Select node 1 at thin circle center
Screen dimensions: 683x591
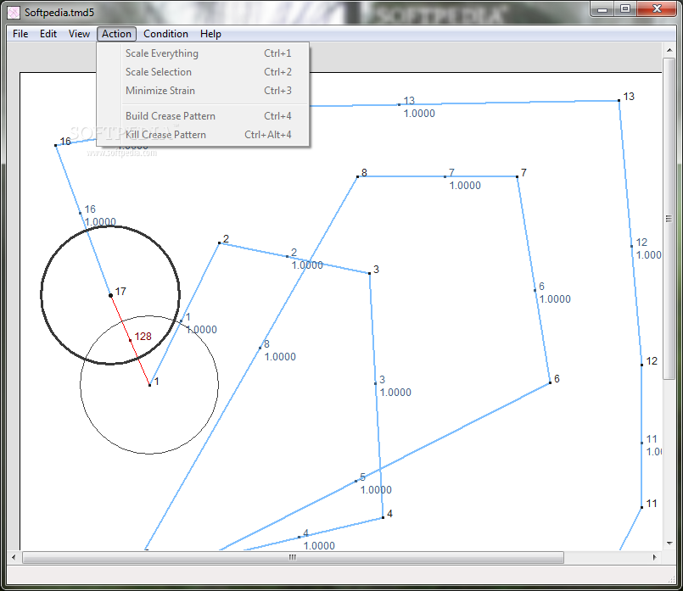pos(149,385)
